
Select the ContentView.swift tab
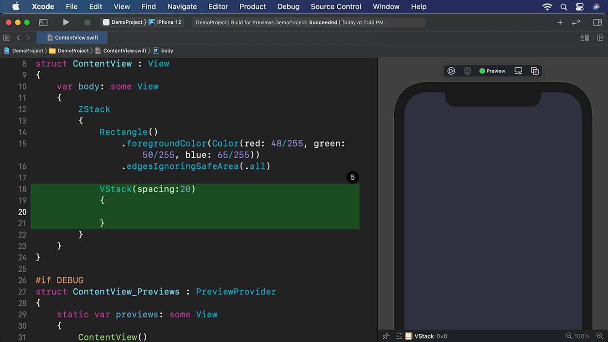click(72, 38)
